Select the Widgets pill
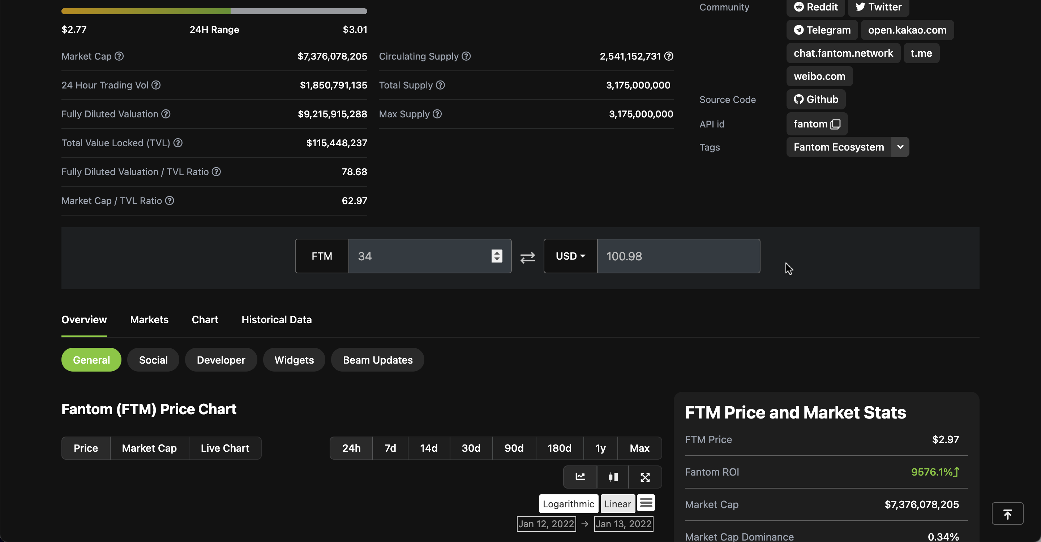1041x542 pixels. (294, 360)
